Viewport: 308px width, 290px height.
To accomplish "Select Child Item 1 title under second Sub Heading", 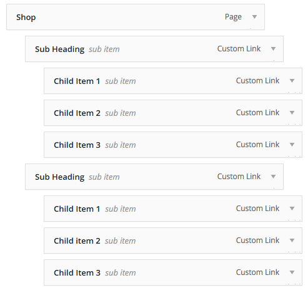I will tap(77, 209).
